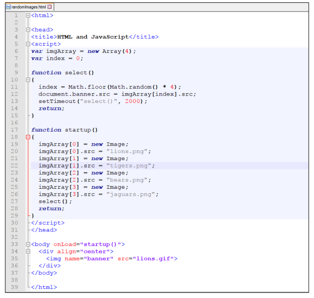Click line number 22 in the gutter
314x298 pixels.
(14, 166)
